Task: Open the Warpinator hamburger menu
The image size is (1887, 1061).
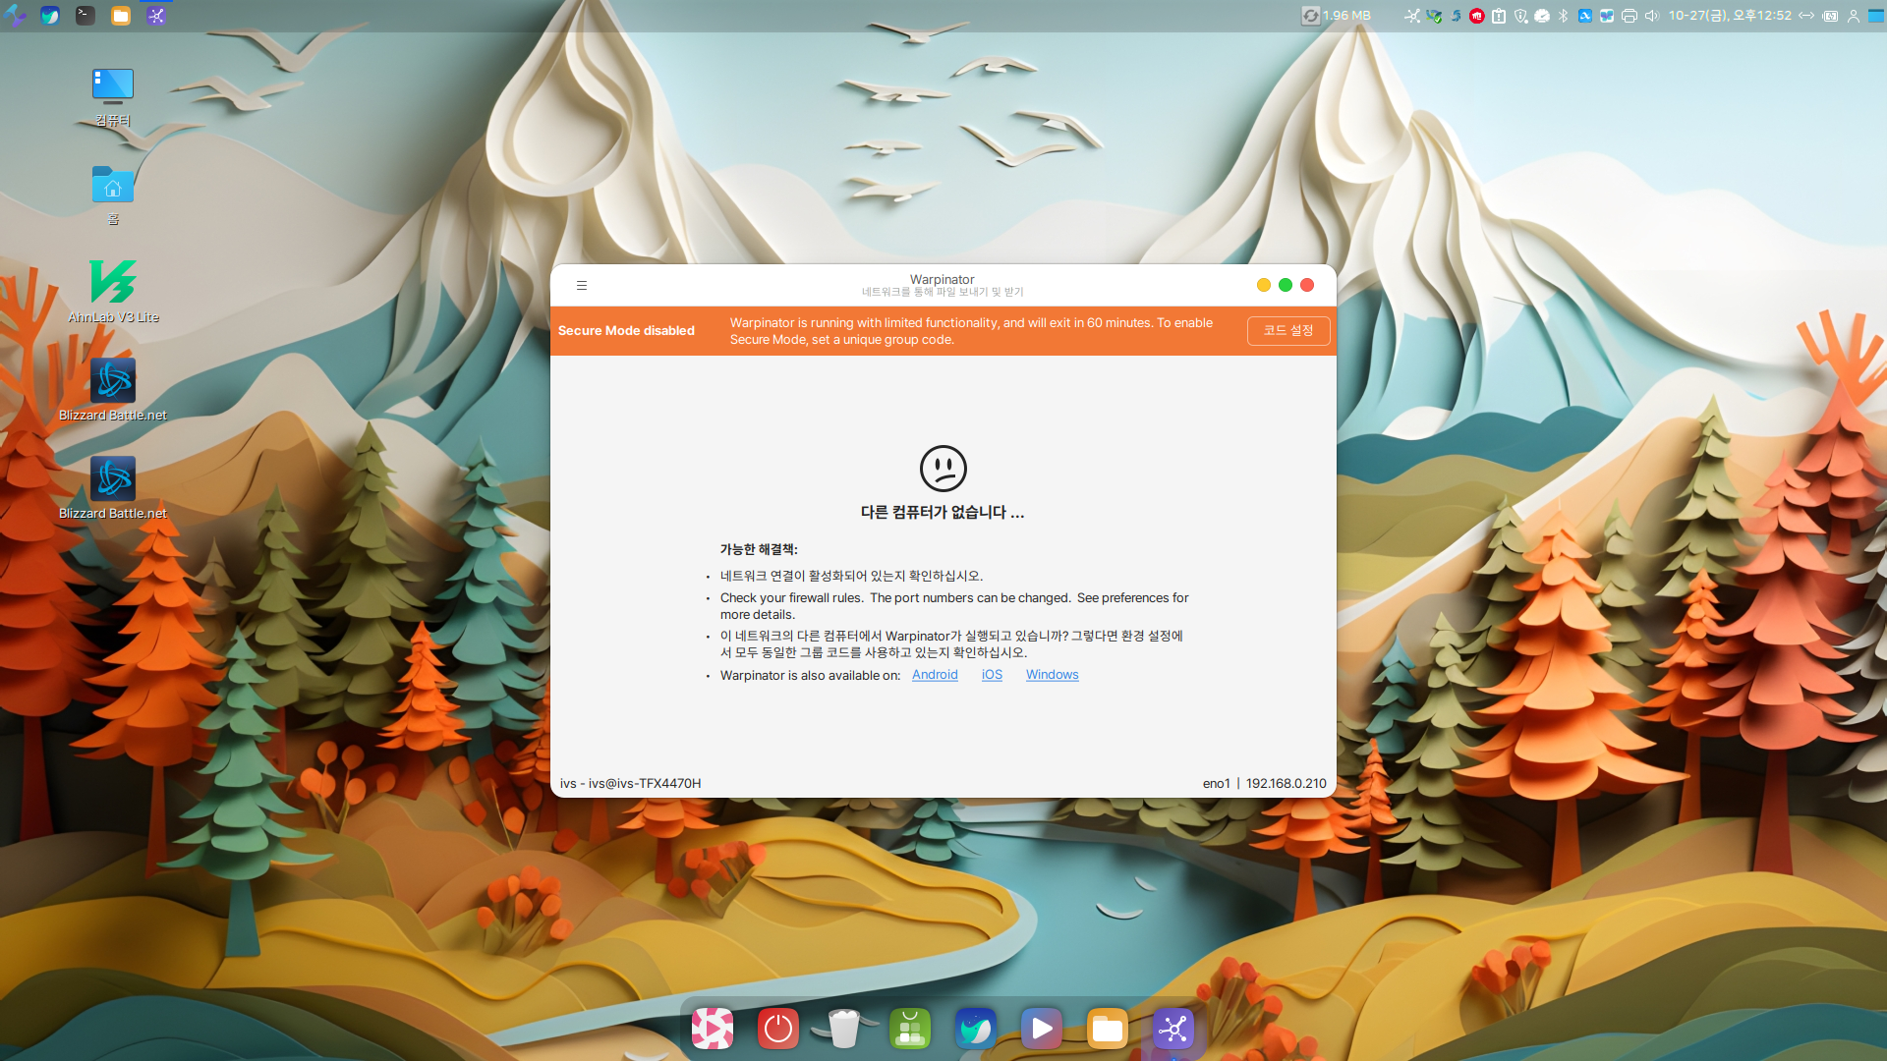Action: [x=582, y=286]
